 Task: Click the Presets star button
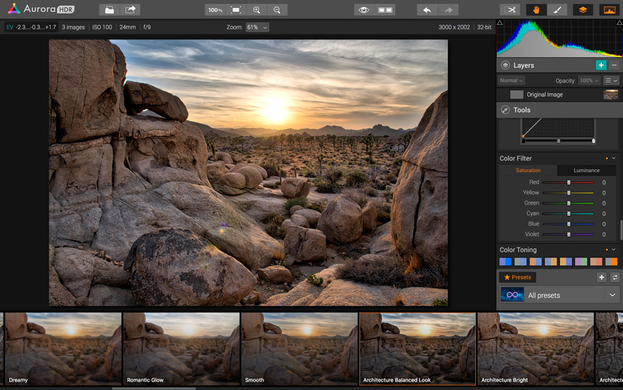point(518,277)
